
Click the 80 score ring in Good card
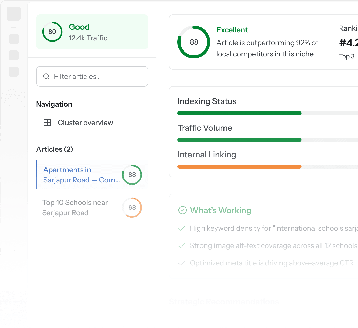pyautogui.click(x=52, y=32)
